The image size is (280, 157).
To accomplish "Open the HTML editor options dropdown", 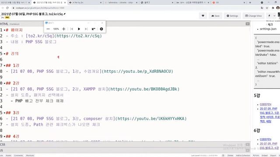I will coord(248,24).
